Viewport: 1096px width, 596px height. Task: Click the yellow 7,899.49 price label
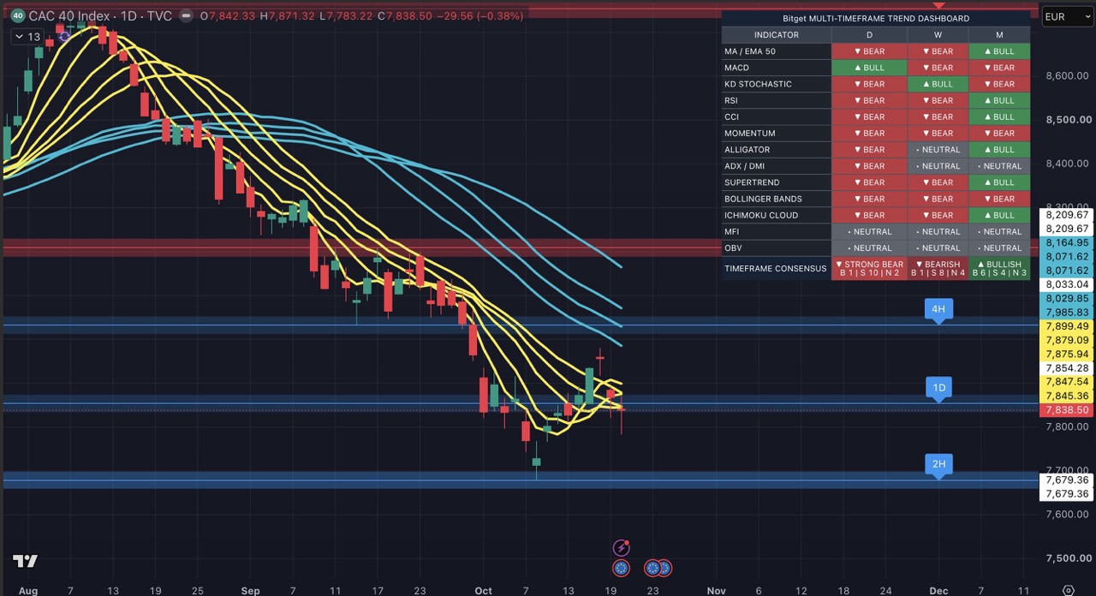point(1067,326)
